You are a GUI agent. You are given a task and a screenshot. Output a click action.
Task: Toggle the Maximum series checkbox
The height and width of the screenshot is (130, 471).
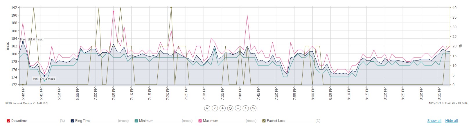200,121
